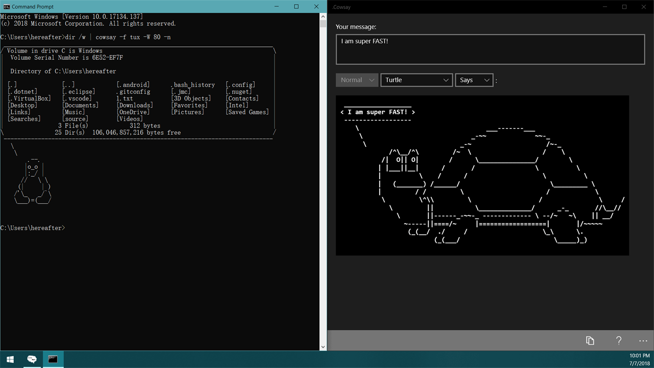Image resolution: width=654 pixels, height=368 pixels.
Task: Click the [.dotnet] directory entry
Action: tap(22, 92)
